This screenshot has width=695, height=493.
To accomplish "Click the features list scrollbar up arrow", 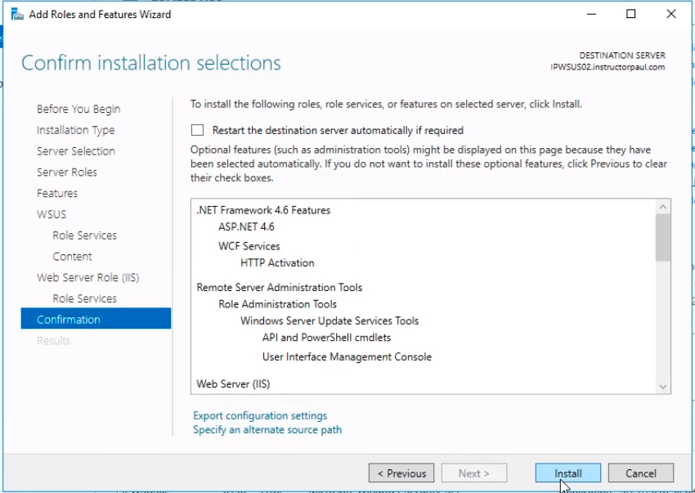I will 663,207.
